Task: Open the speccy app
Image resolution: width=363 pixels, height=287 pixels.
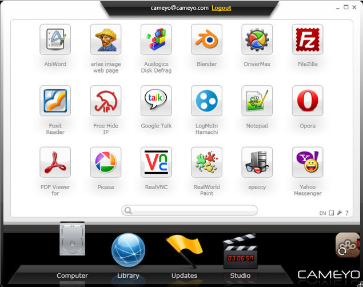Action: (257, 163)
